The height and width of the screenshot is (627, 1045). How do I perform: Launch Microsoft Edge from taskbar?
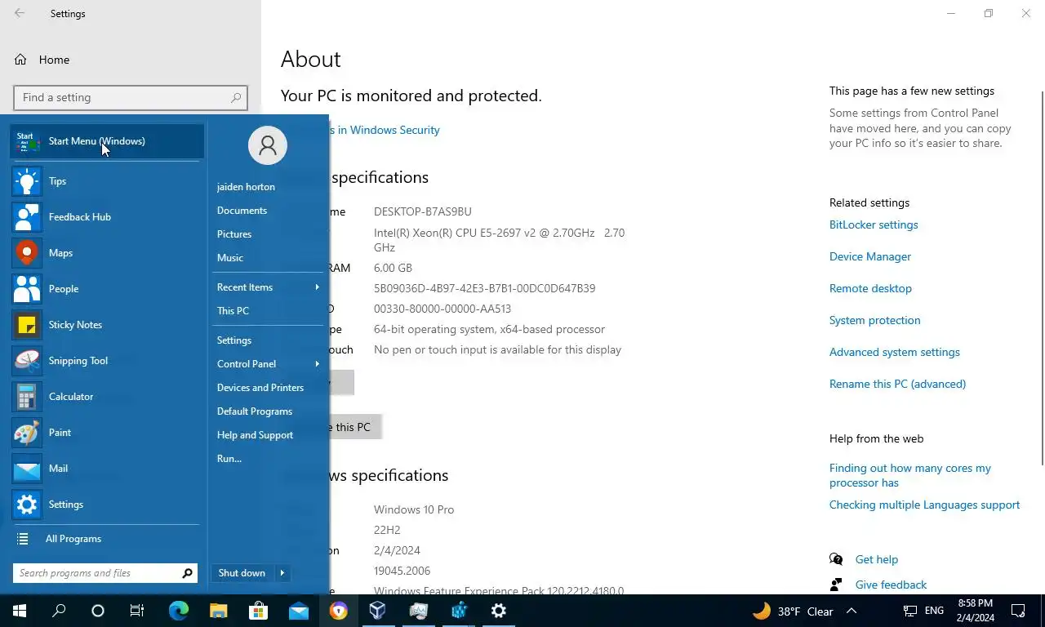pos(178,611)
